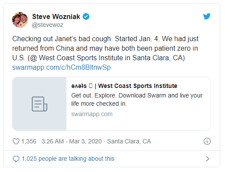The image size is (225, 172).
Task: Click the blue verified checkmark badge
Action: point(86,16)
